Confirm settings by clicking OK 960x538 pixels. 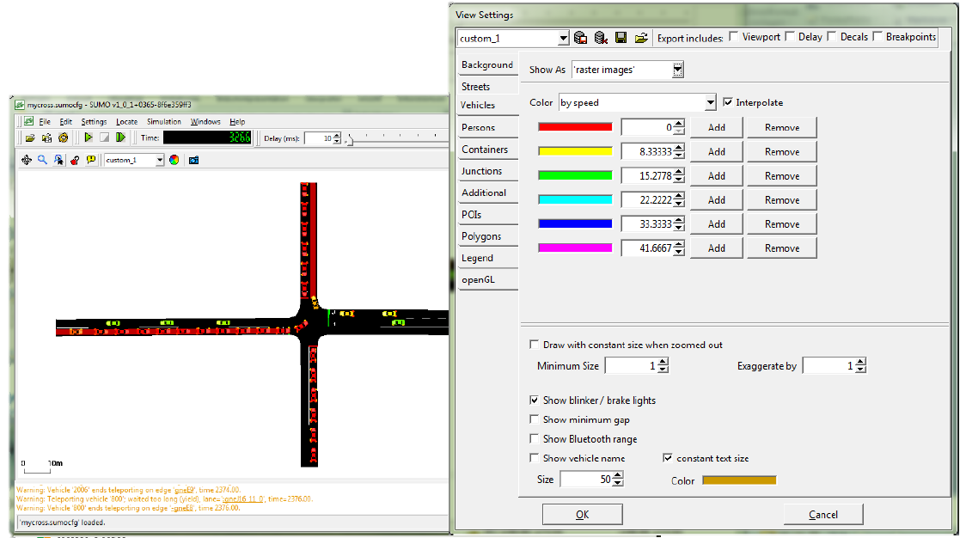pos(582,514)
